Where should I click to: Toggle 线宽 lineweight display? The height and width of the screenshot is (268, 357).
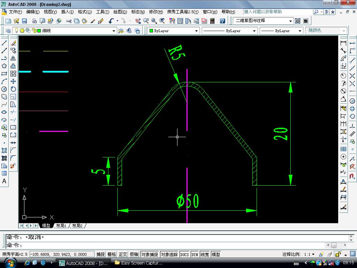tap(205, 254)
